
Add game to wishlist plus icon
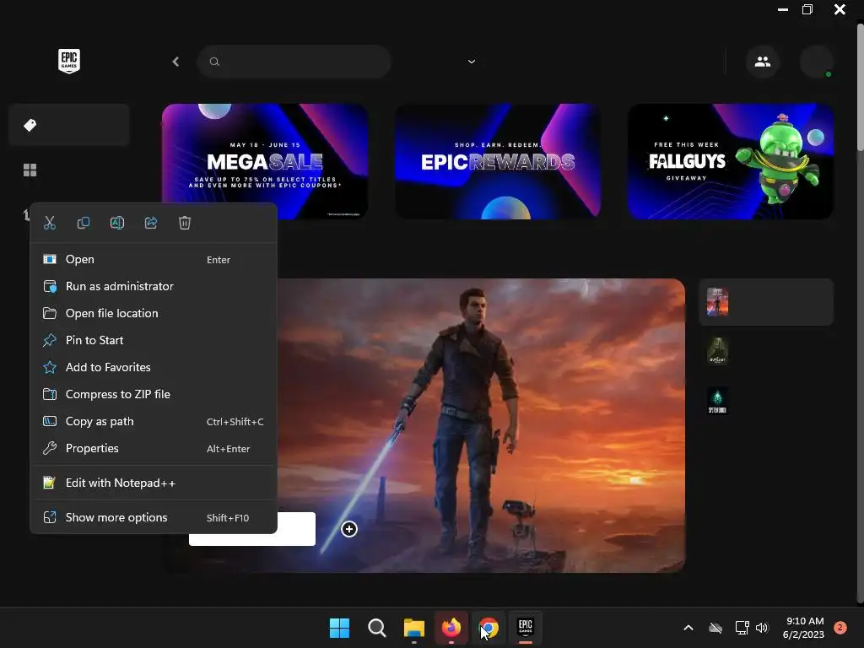coord(348,529)
